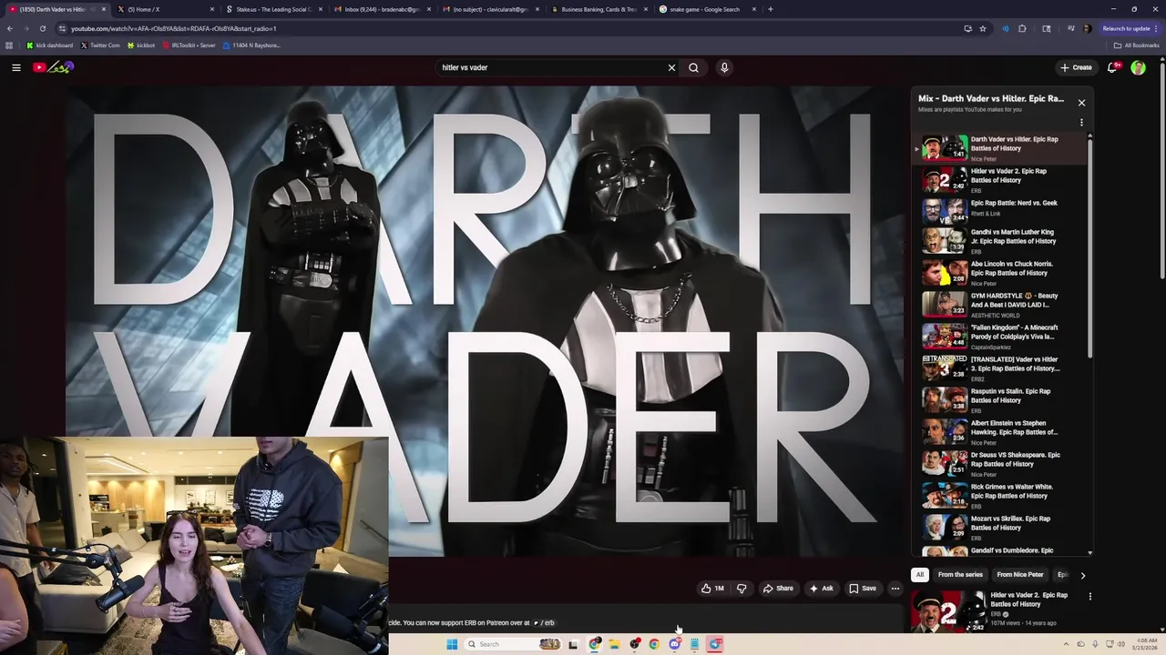Open Windows Start menu

click(x=451, y=644)
